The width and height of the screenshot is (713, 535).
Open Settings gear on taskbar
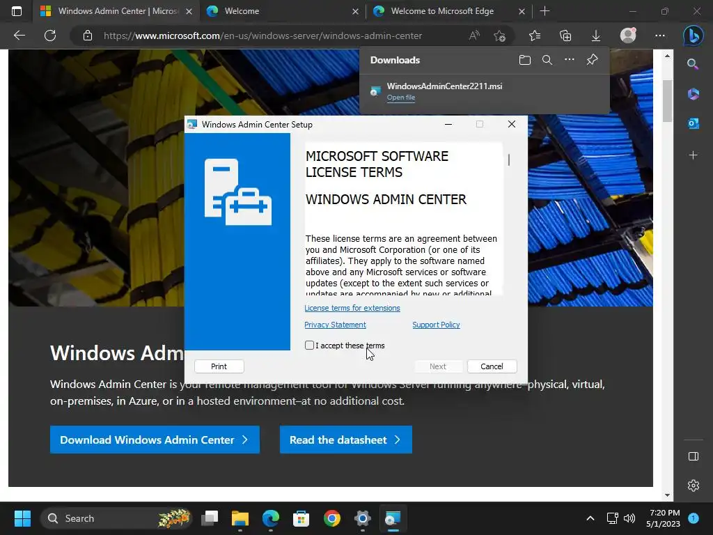coord(362,518)
